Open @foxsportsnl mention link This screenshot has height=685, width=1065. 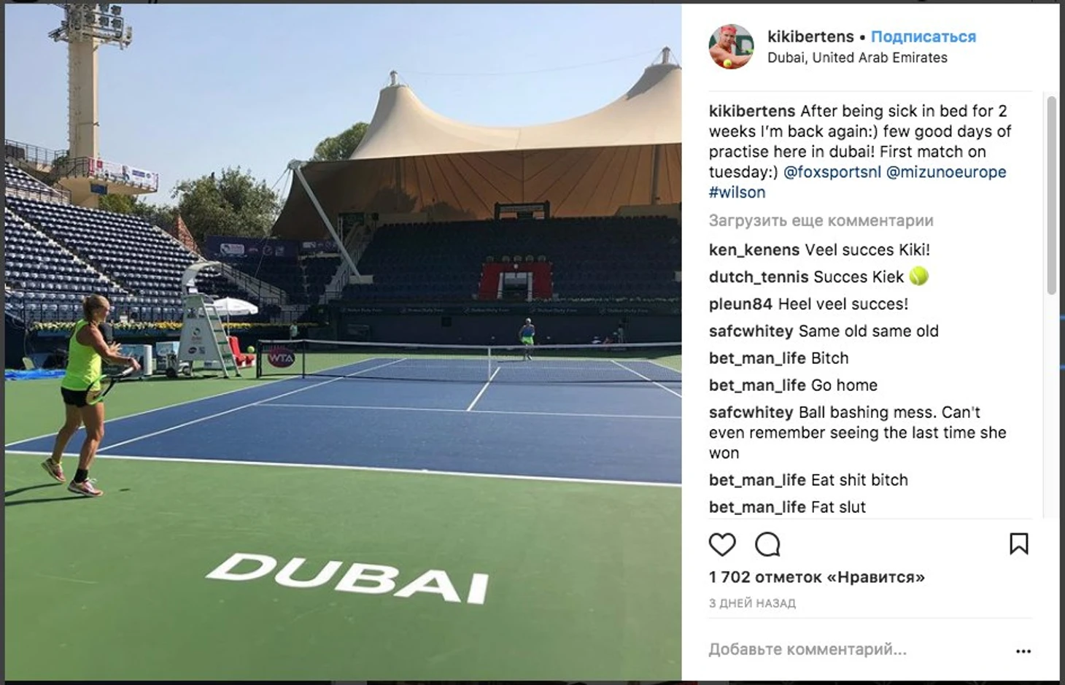pos(832,172)
